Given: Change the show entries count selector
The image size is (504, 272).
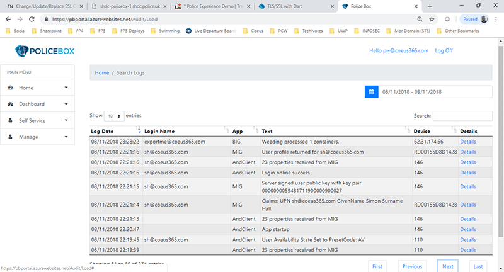Looking at the screenshot, I should coord(114,116).
